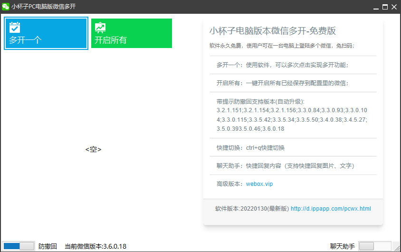Screen dimensions: 401x252
Task: Click the chart board icon on 开启所有
Action: (100, 28)
